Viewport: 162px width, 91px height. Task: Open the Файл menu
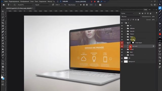(x=6, y=2)
